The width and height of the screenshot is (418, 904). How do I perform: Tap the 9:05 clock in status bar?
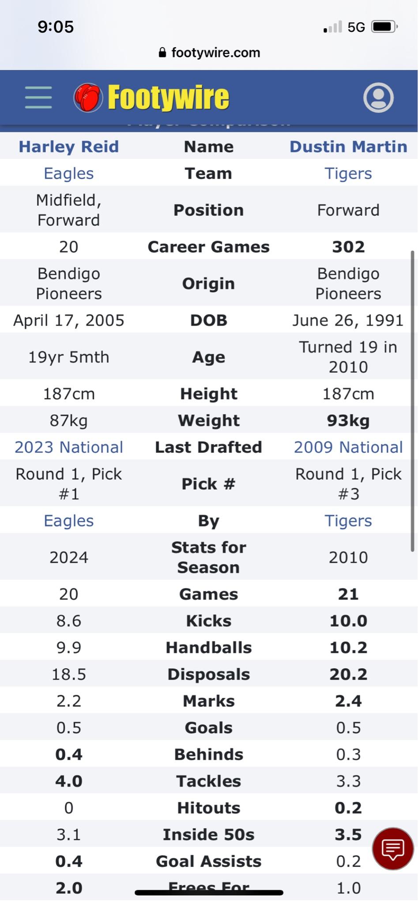[x=56, y=27]
